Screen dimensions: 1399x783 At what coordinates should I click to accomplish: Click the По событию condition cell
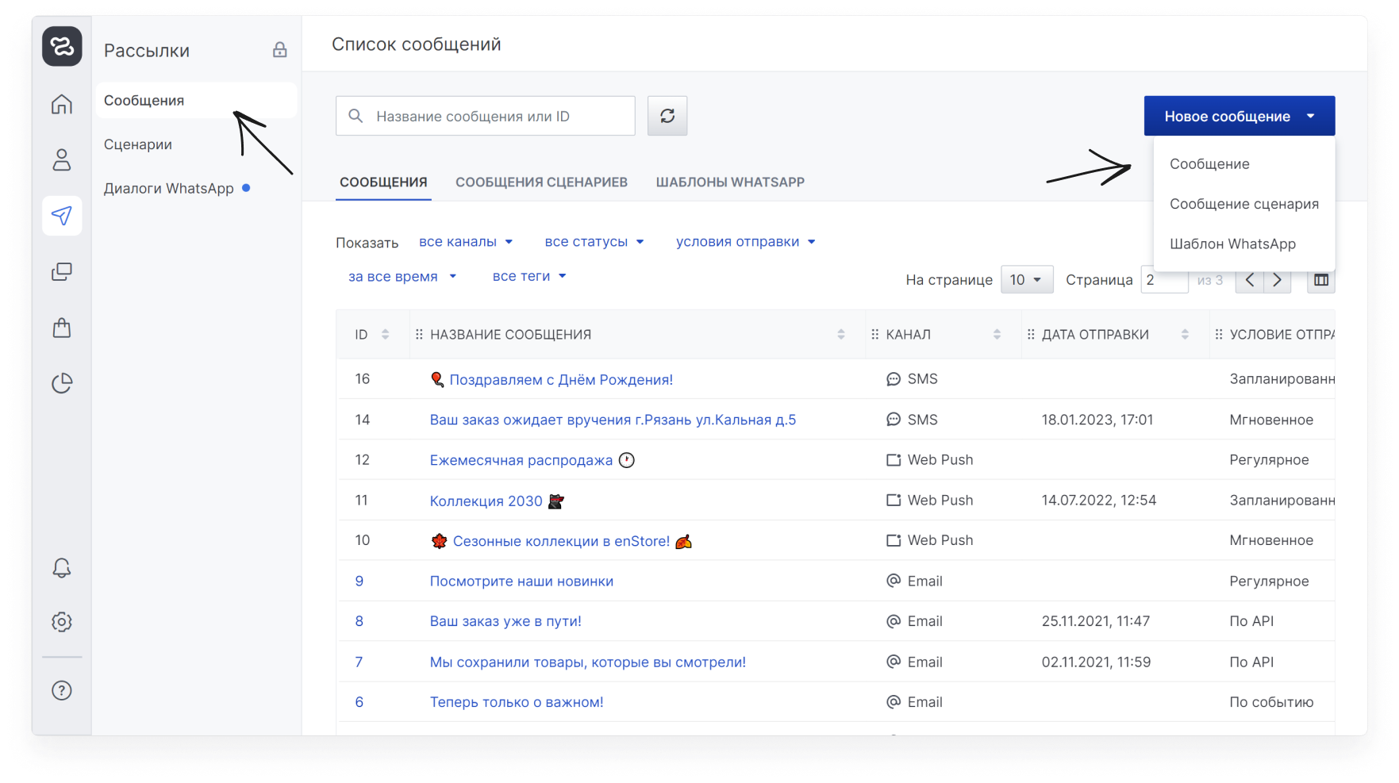coord(1271,702)
